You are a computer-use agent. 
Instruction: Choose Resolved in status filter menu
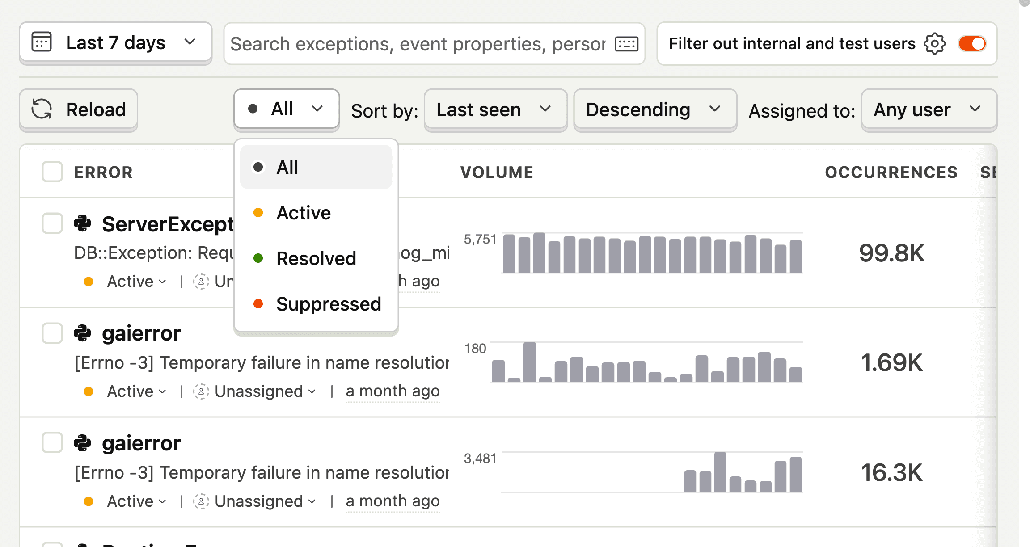(316, 258)
